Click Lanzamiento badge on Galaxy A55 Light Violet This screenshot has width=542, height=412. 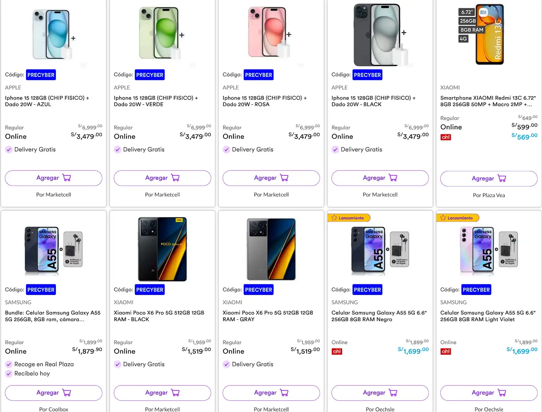point(458,218)
